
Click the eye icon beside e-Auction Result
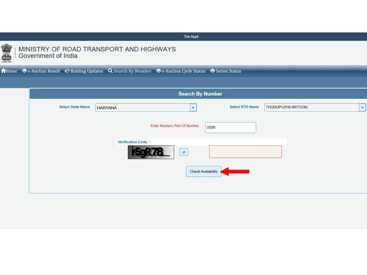(24, 71)
